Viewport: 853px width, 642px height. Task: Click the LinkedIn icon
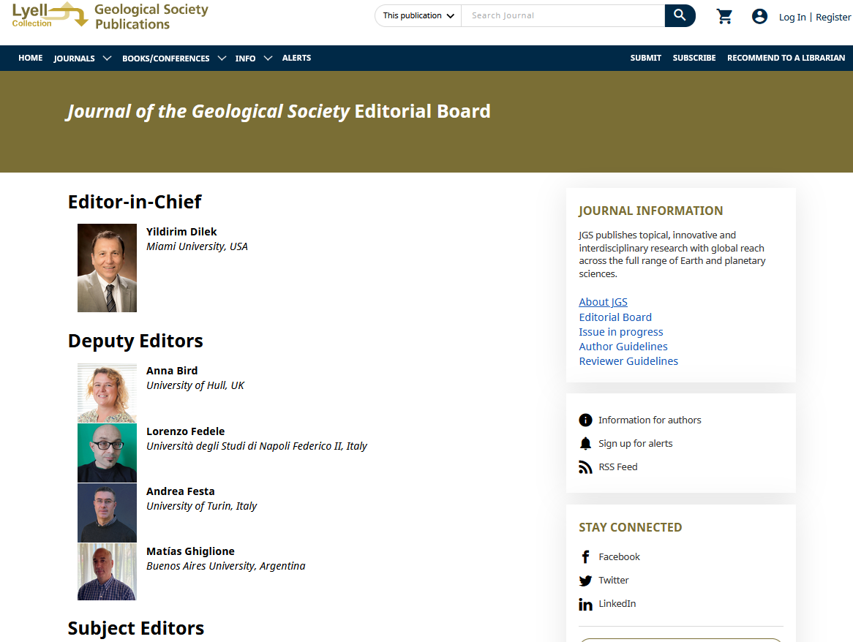585,604
